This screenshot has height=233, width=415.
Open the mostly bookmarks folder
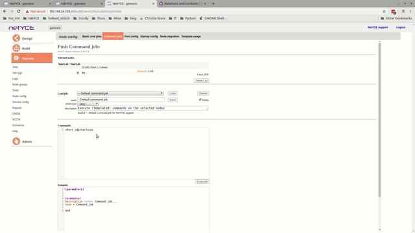[x=81, y=18]
